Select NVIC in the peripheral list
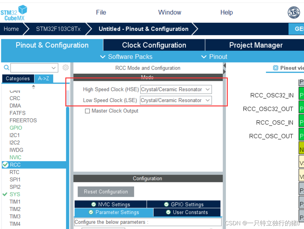 (x=15, y=157)
